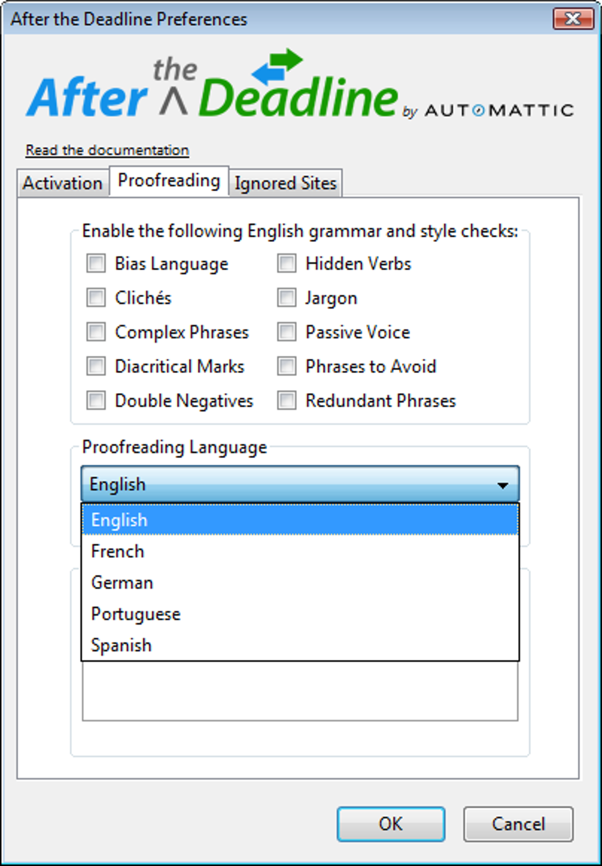Choose English in the language list
602x866 pixels.
pos(300,520)
